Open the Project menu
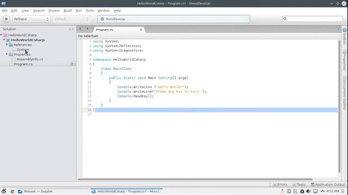The height and width of the screenshot is (195, 348). [x=54, y=11]
